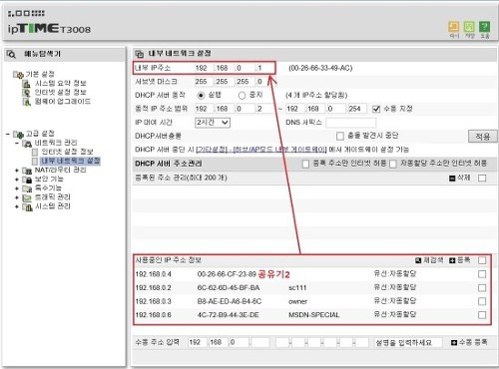Open help with the green question mark icon
499x369 pixels.
coord(485,27)
